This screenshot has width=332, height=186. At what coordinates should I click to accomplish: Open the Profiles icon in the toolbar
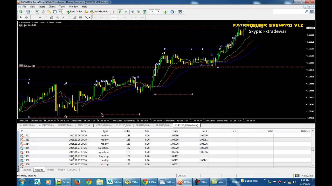click(28, 12)
